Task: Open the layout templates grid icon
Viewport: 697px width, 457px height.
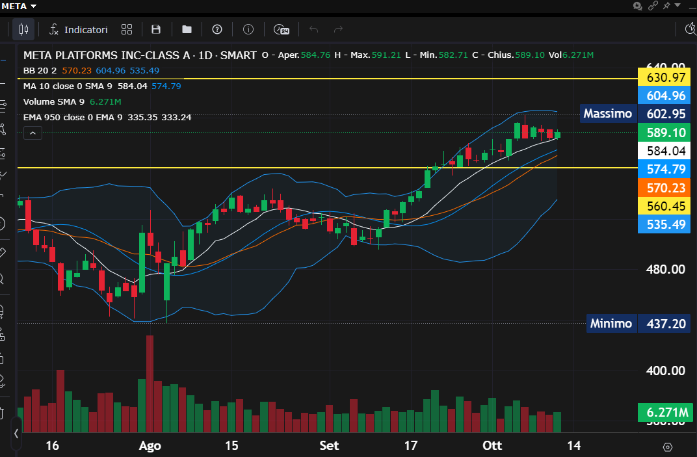Action: 127,29
